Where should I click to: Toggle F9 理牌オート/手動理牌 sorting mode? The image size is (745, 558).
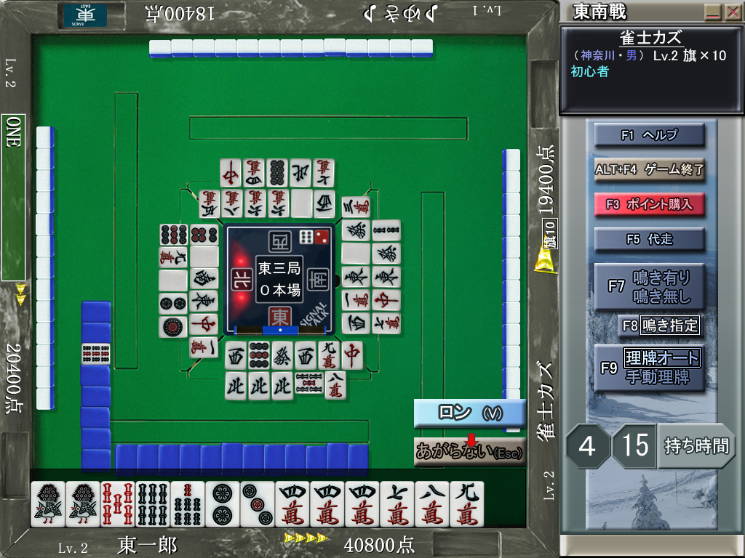coord(650,368)
